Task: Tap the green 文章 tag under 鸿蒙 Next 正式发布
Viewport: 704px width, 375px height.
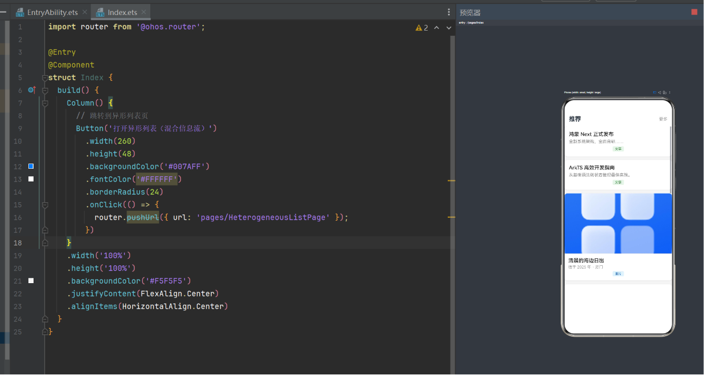Action: tap(618, 149)
